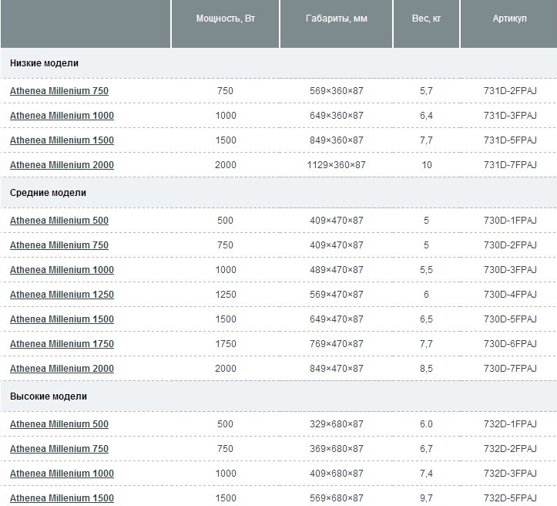Click dimensions cell 649×360×87
This screenshot has height=506, width=557.
click(x=337, y=116)
